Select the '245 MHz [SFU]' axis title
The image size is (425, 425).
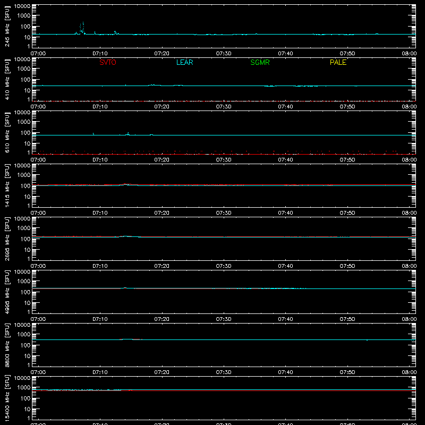[x=7, y=26]
